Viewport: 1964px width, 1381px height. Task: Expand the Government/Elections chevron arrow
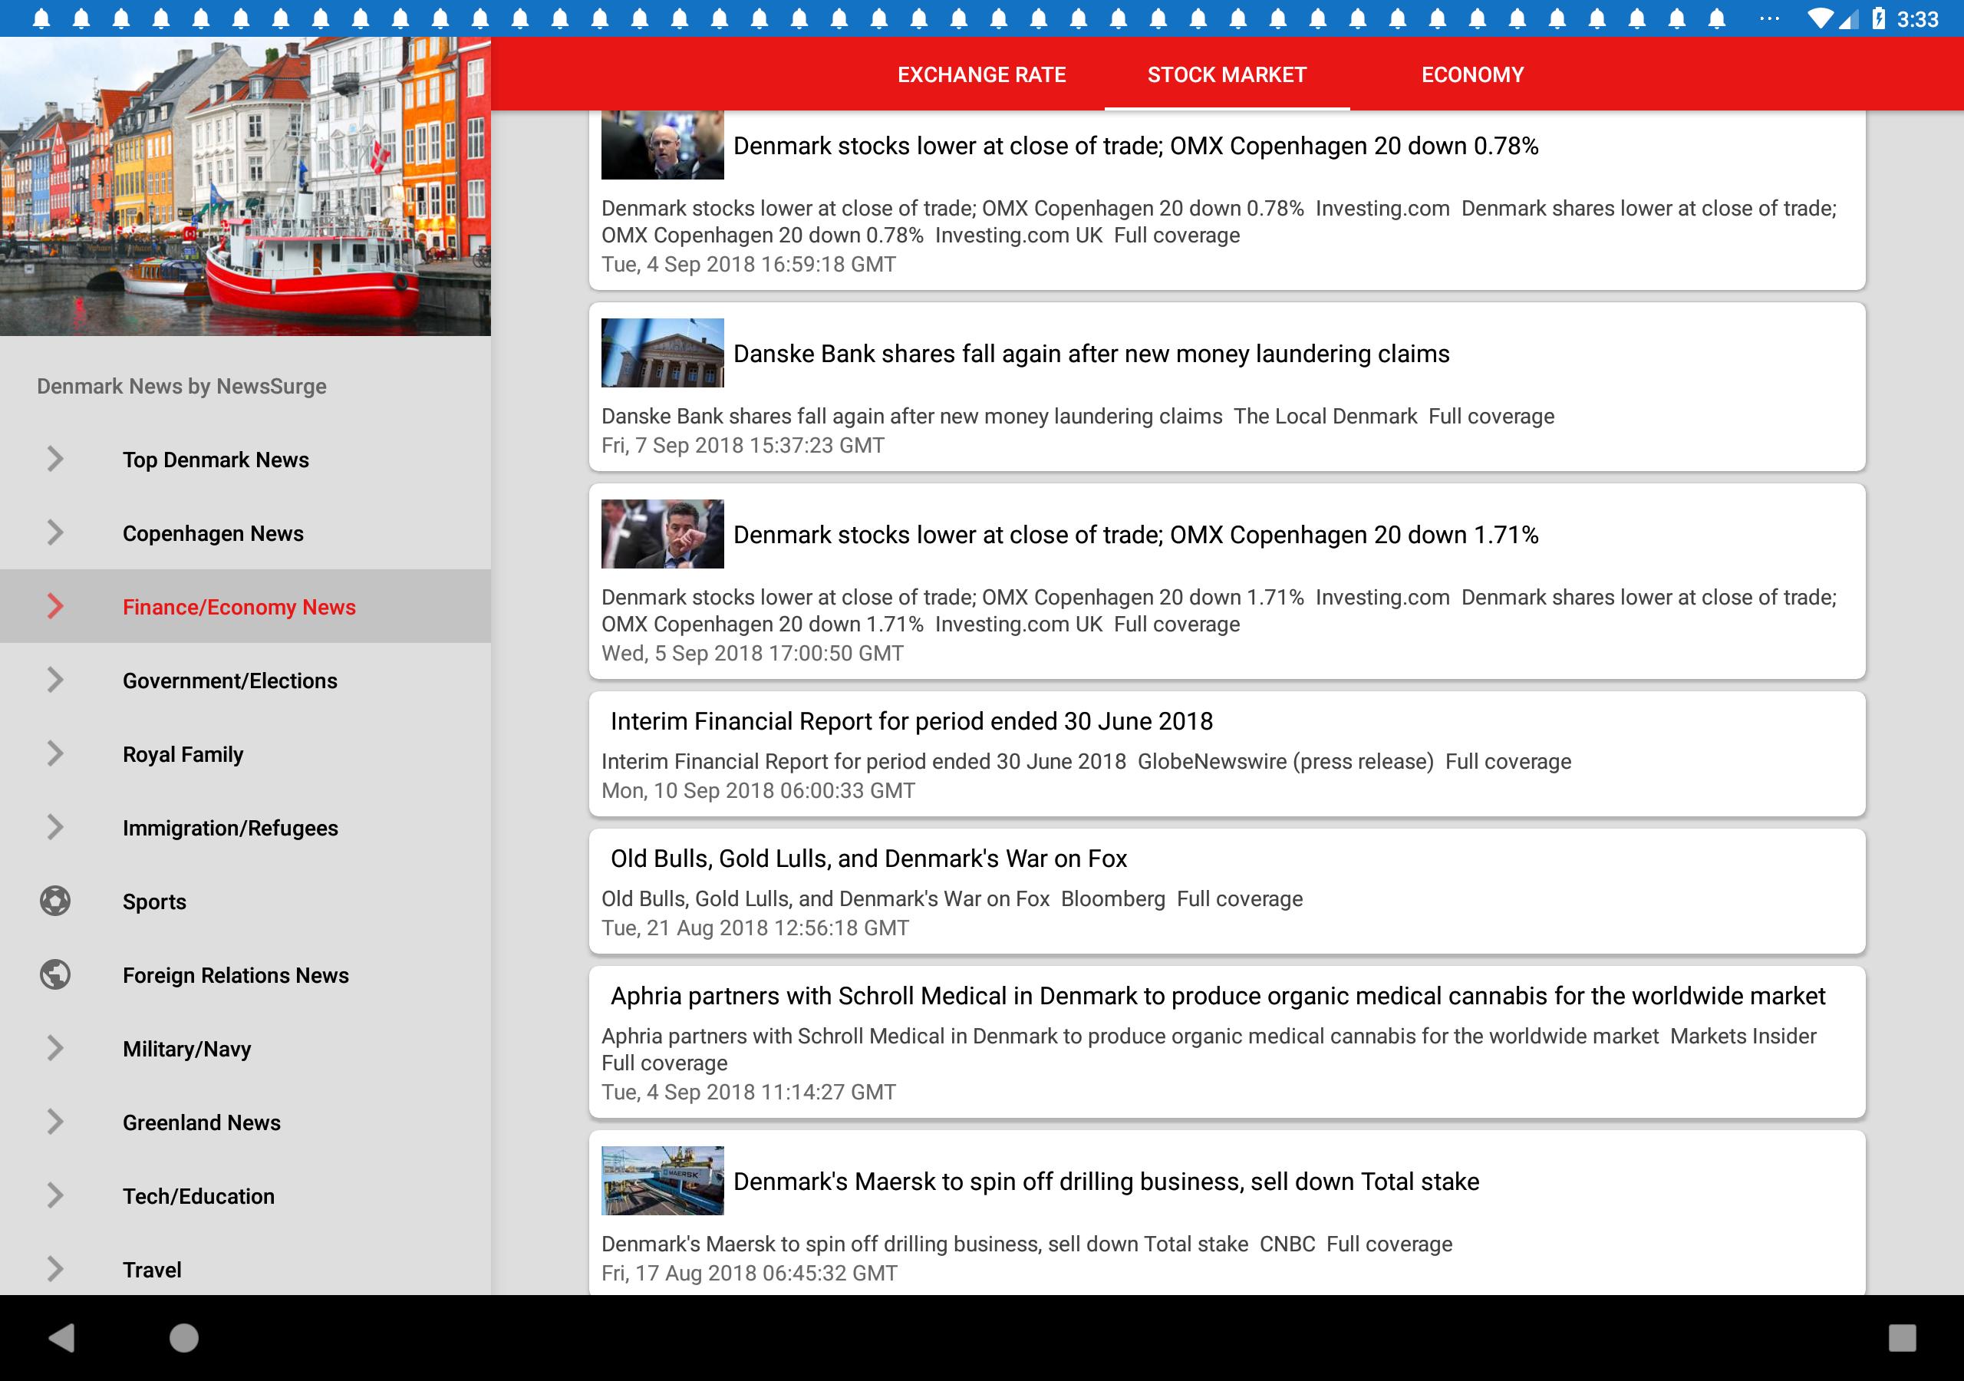54,681
